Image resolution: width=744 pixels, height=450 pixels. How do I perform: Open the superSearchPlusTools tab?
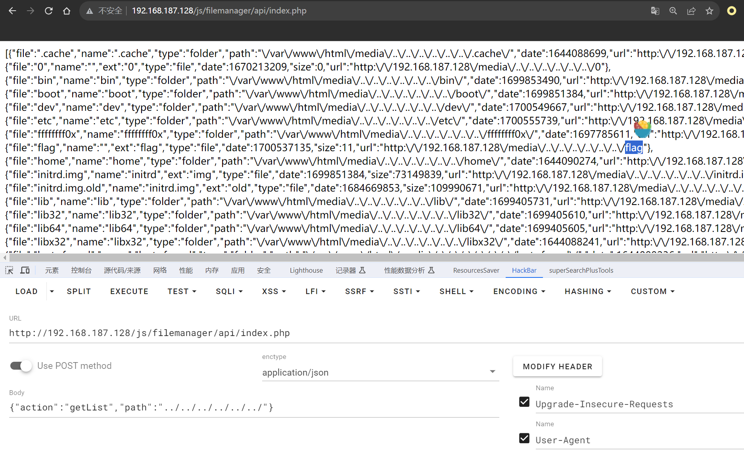(581, 270)
